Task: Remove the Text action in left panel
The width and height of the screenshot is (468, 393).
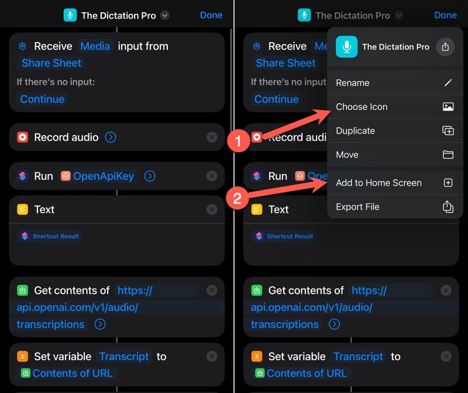Action: click(212, 210)
